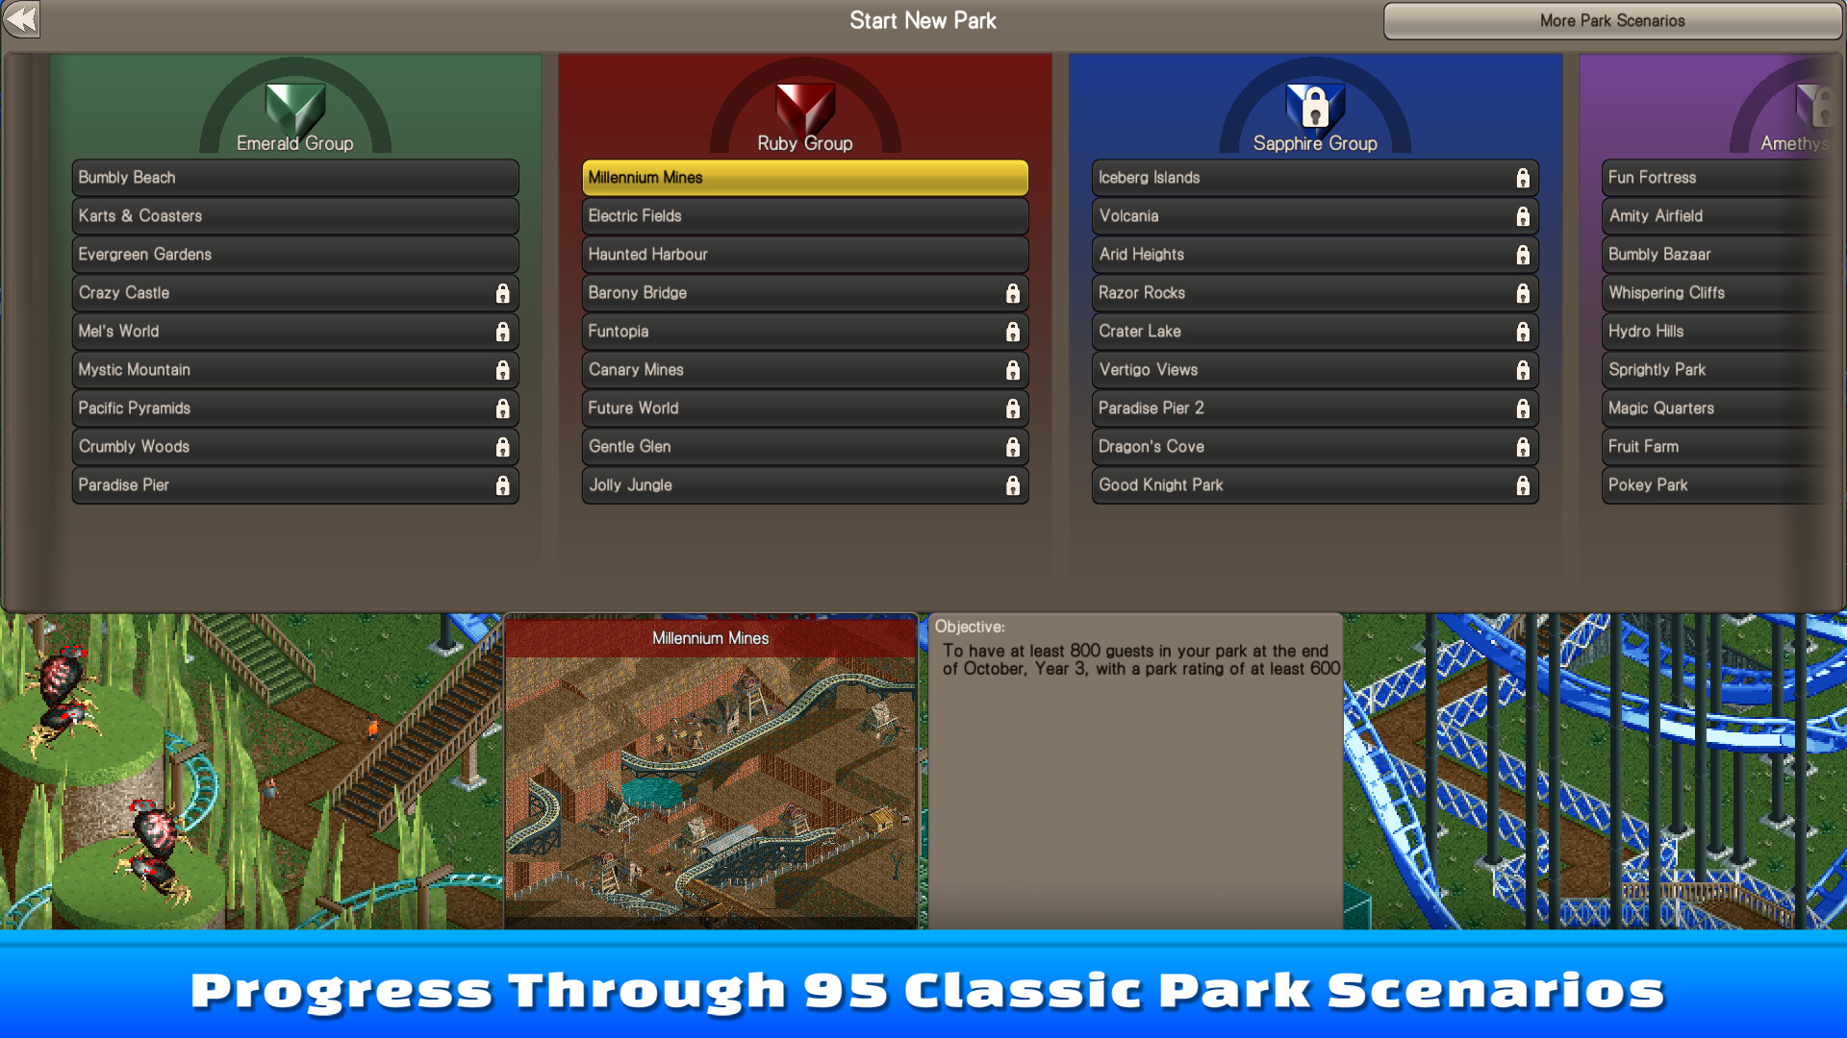Select Fun Fortress from Amethyst Group
The image size is (1847, 1038).
[x=1712, y=176]
